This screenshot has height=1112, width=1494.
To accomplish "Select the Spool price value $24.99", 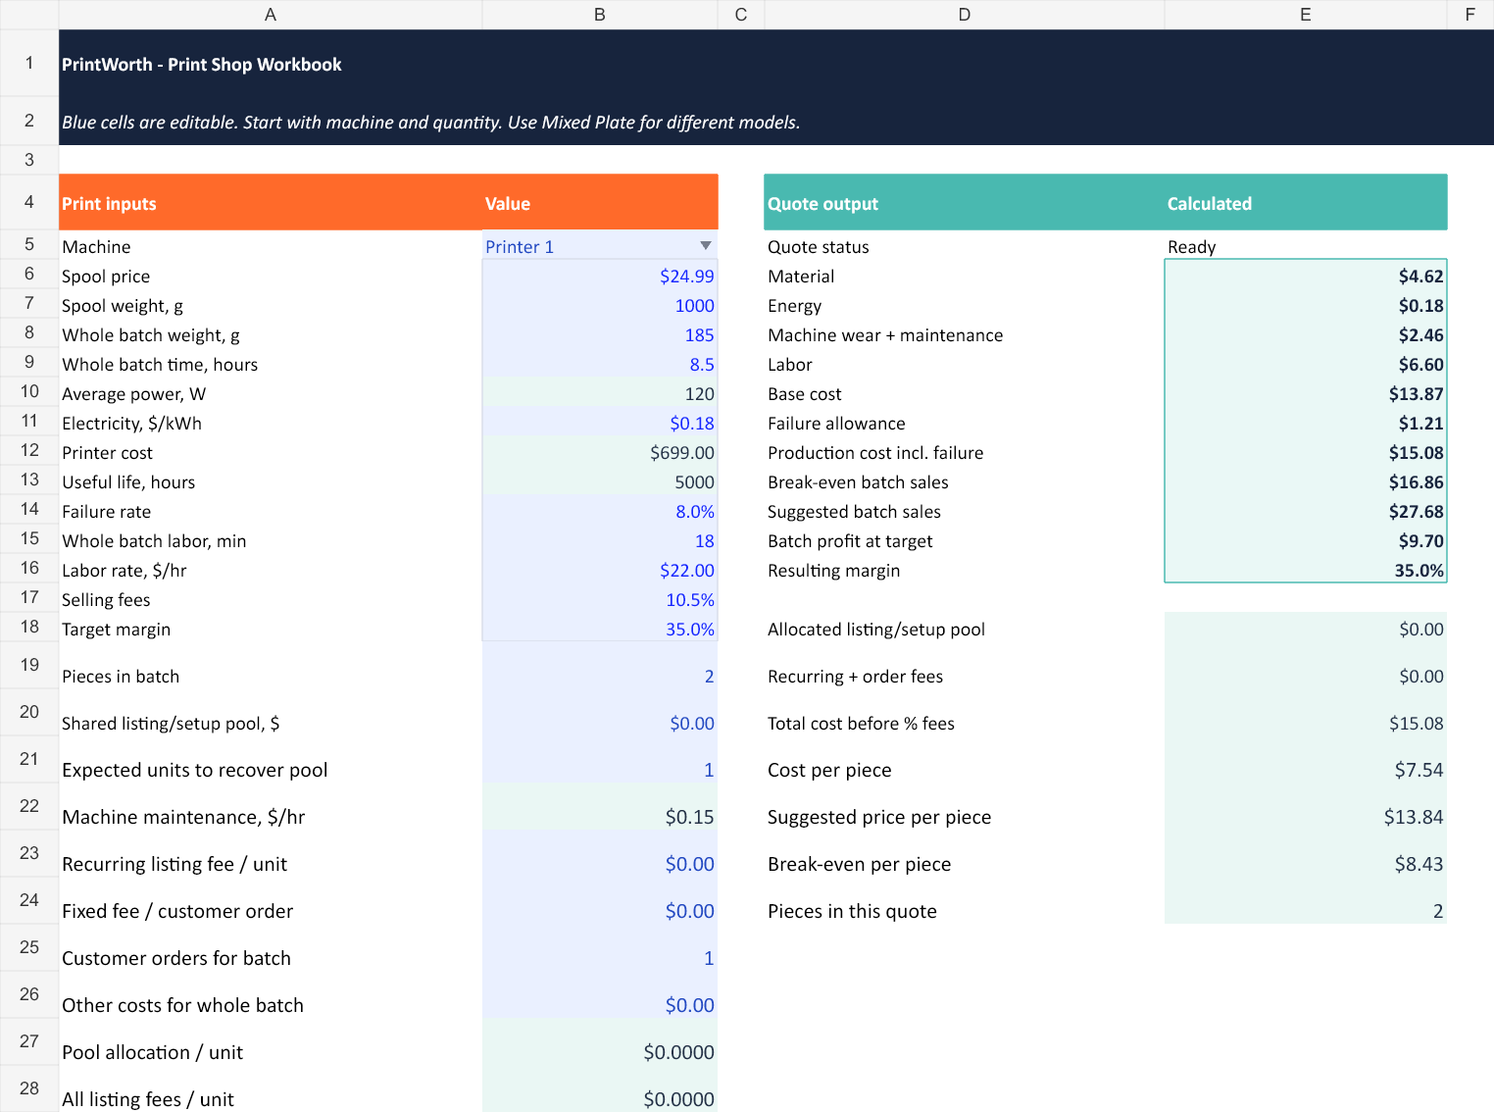I will [600, 276].
